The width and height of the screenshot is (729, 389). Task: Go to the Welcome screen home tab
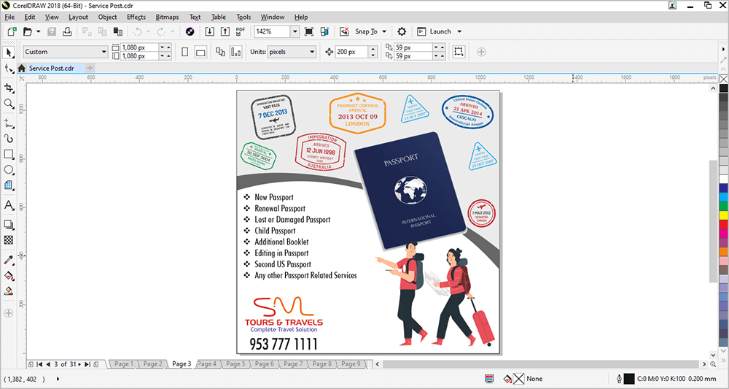tap(21, 69)
